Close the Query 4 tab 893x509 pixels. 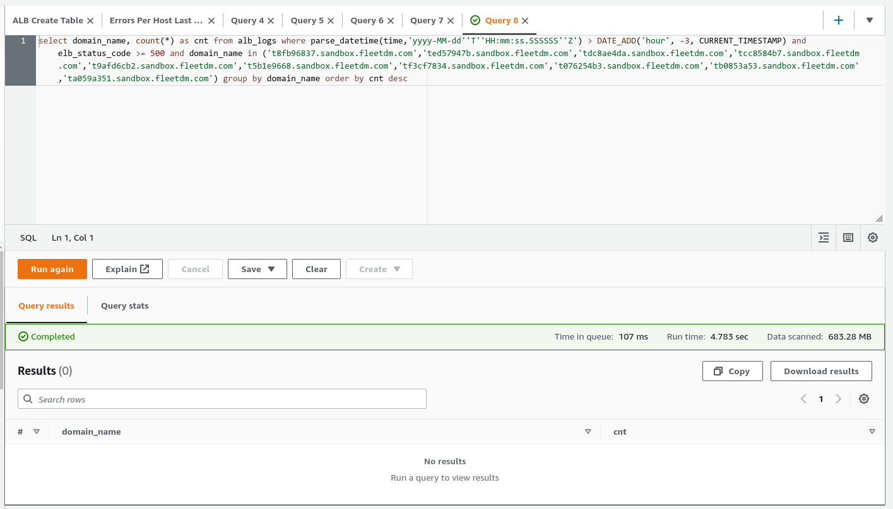pyautogui.click(x=271, y=21)
